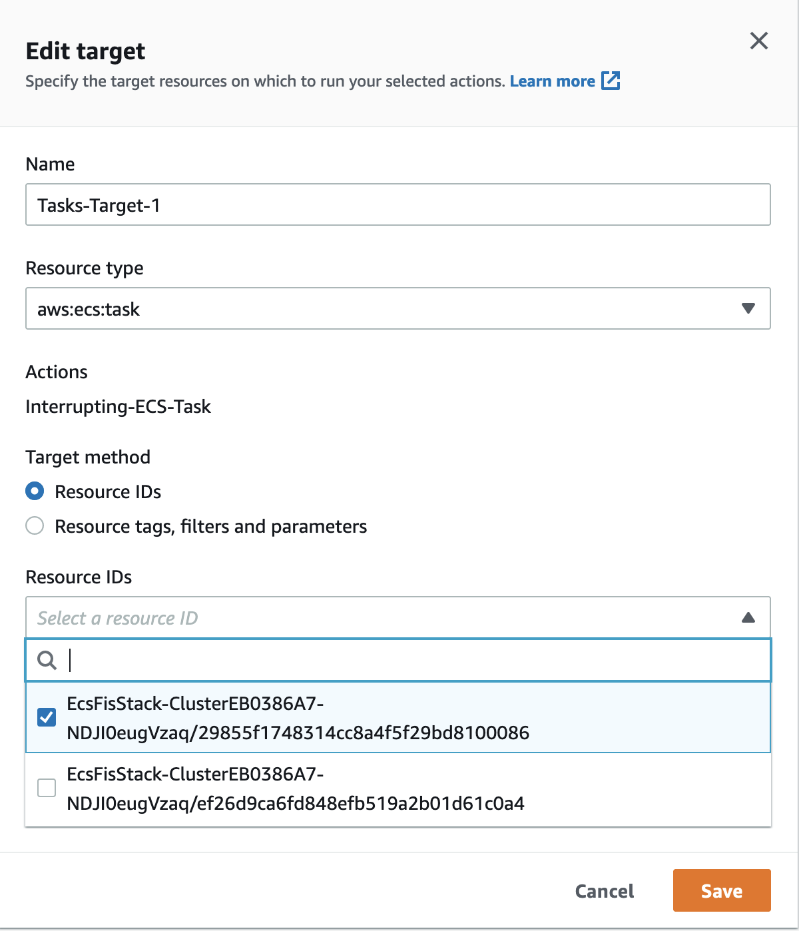The width and height of the screenshot is (799, 931).
Task: Select the Resource IDs radio button
Action: pyautogui.click(x=35, y=491)
